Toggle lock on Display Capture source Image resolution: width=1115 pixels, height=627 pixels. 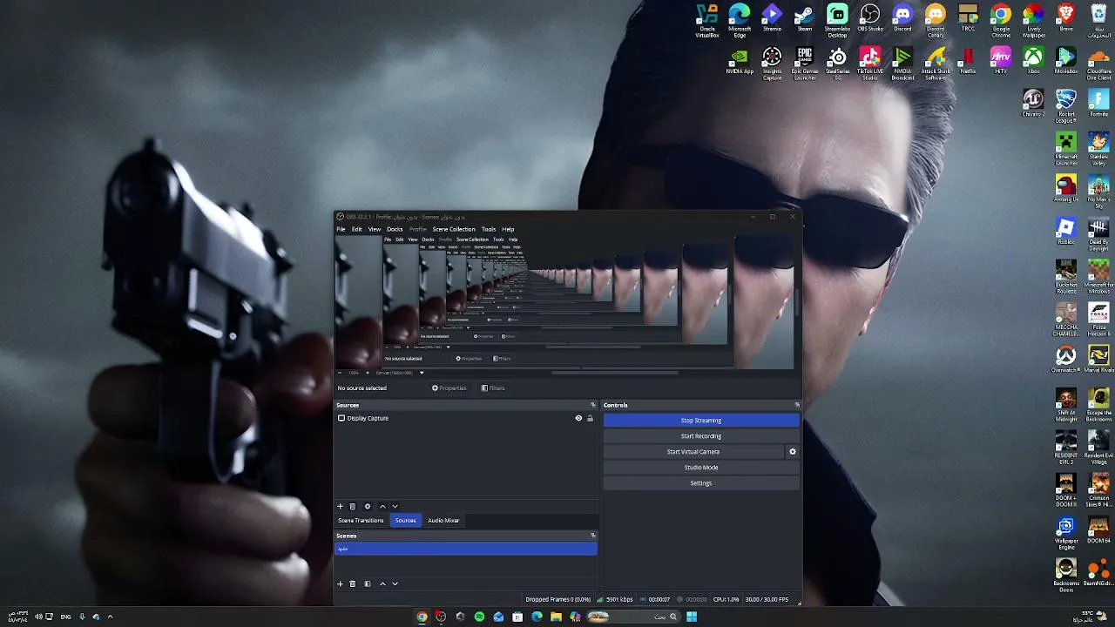[x=590, y=418]
